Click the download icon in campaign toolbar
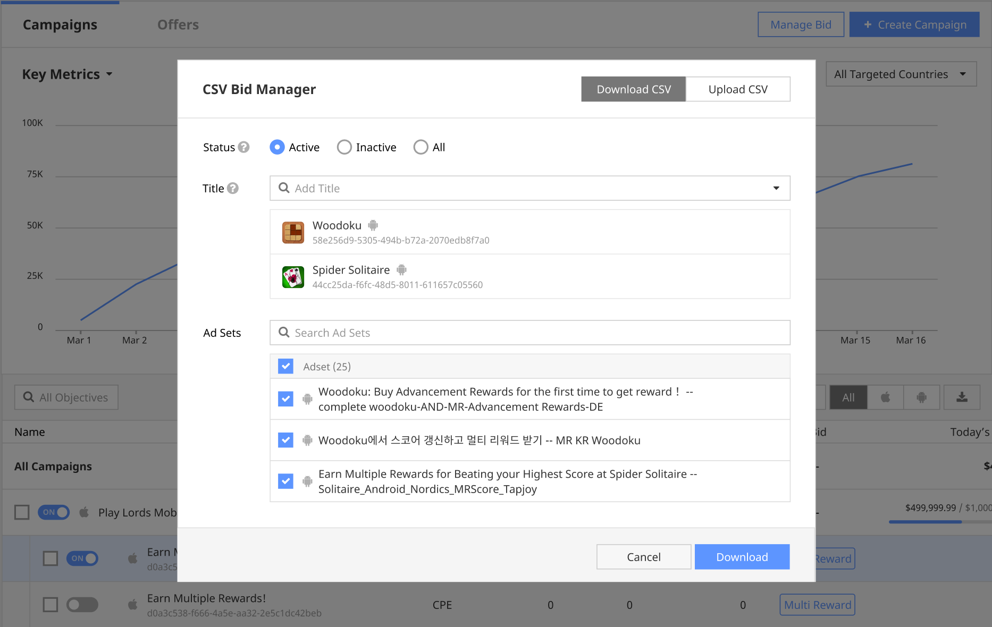This screenshot has height=627, width=992. (x=962, y=397)
